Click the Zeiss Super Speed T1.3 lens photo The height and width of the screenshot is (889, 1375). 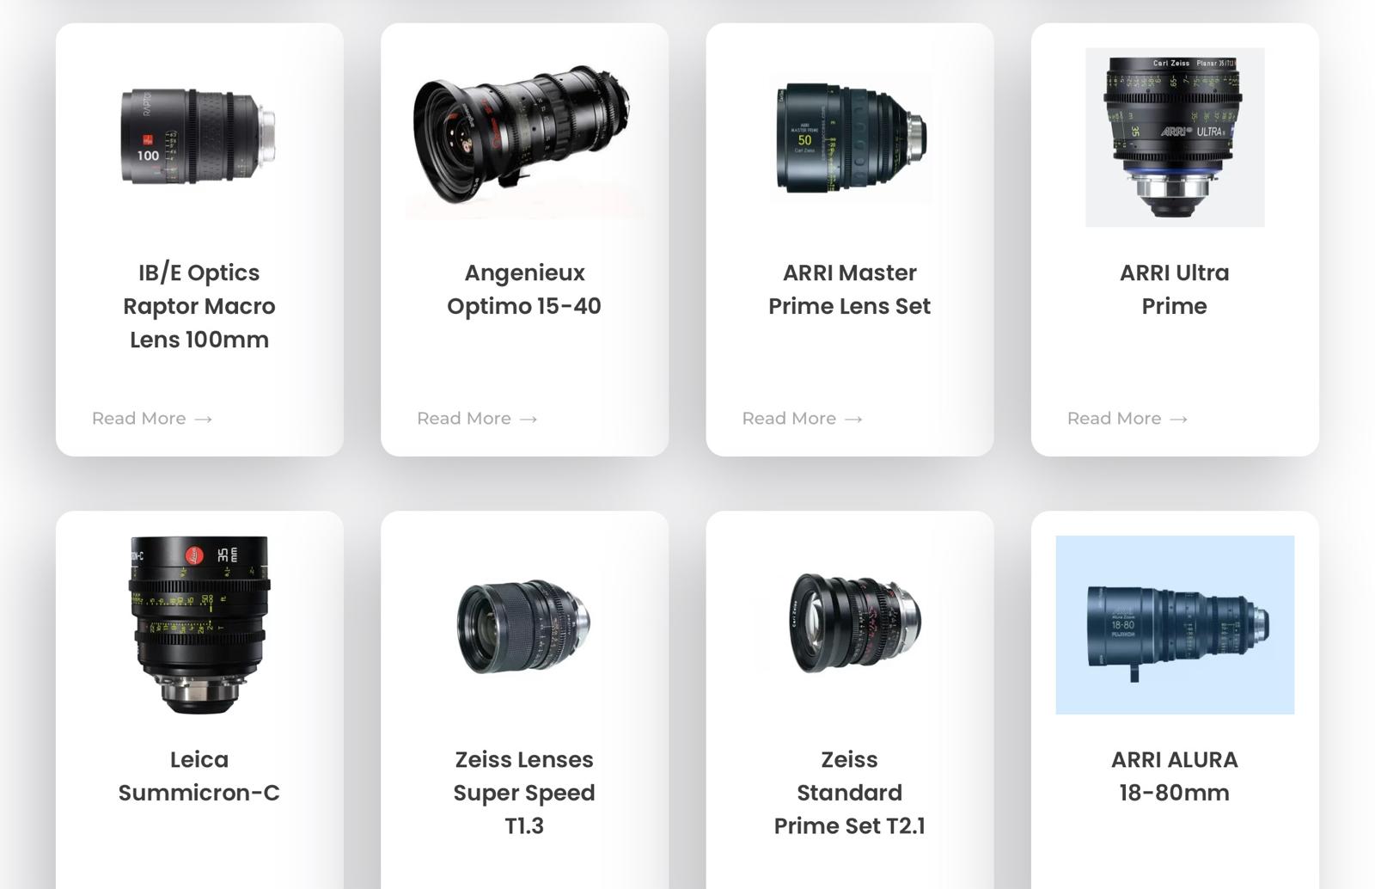524,625
